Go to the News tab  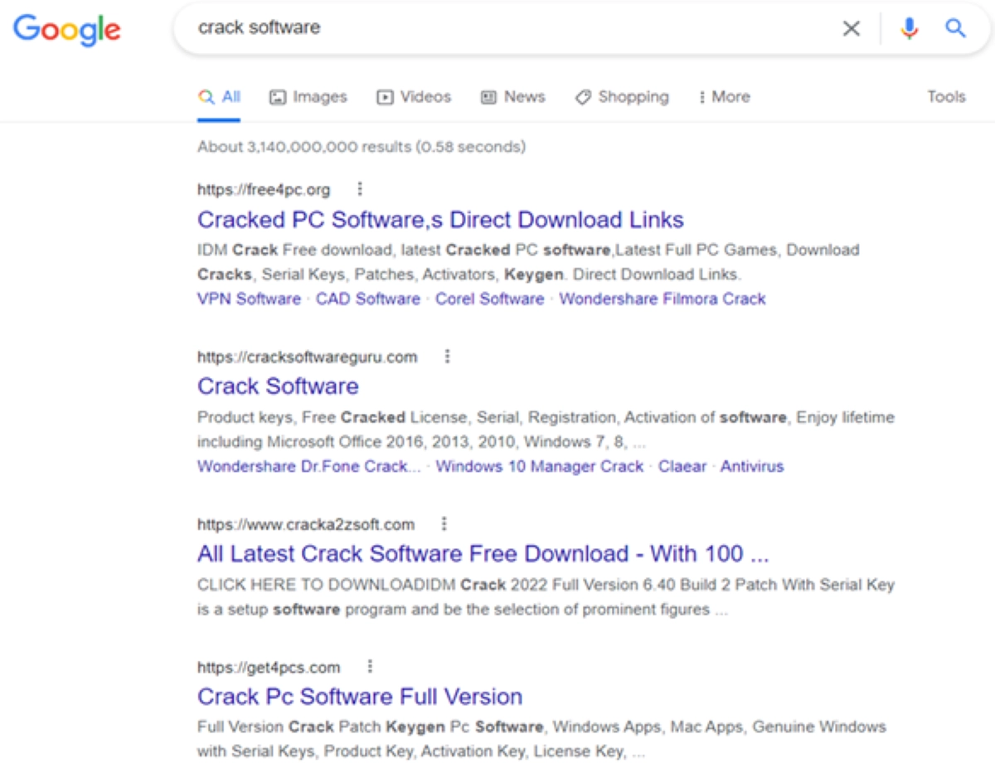513,97
